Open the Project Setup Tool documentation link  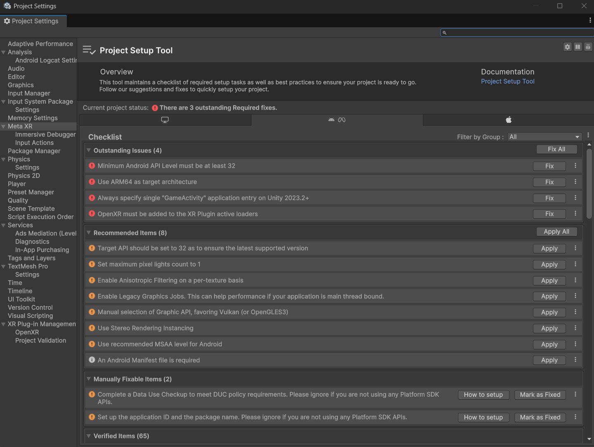coord(507,81)
